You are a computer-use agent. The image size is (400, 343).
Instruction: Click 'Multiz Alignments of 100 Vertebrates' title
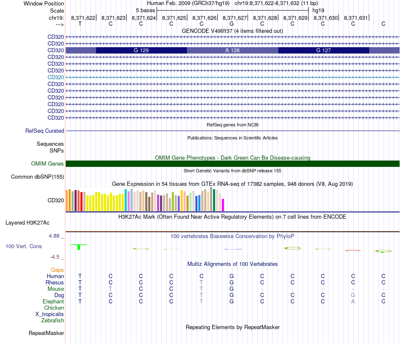232,264
